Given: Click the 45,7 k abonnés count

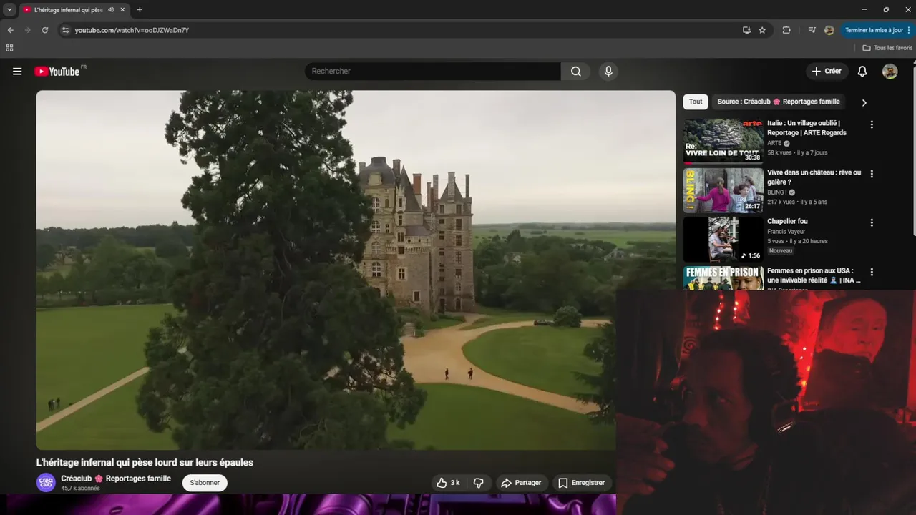Looking at the screenshot, I should [x=80, y=489].
